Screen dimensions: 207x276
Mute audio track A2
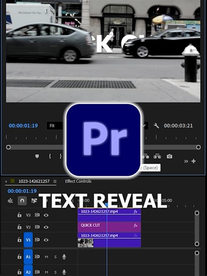tap(46, 272)
